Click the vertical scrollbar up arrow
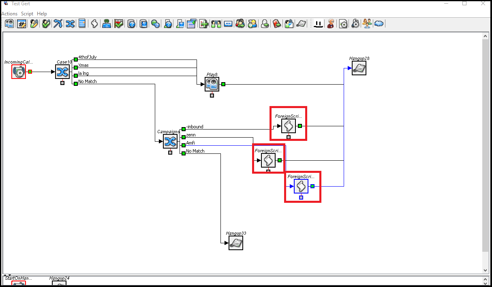Viewport: 492px width, 287px height. tap(486, 36)
